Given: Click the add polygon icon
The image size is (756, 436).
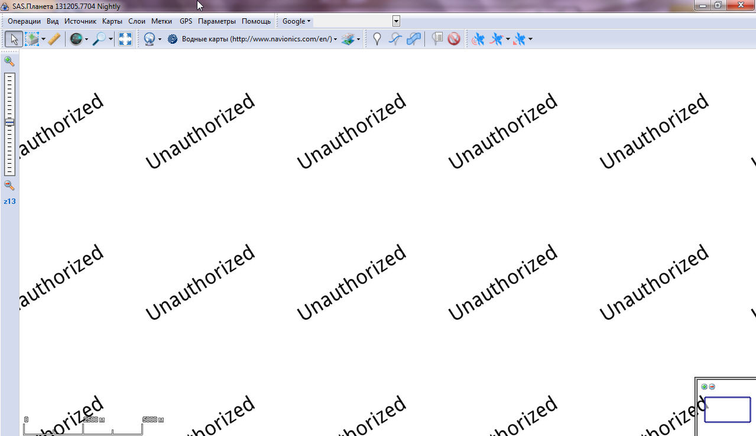Looking at the screenshot, I should click(414, 40).
